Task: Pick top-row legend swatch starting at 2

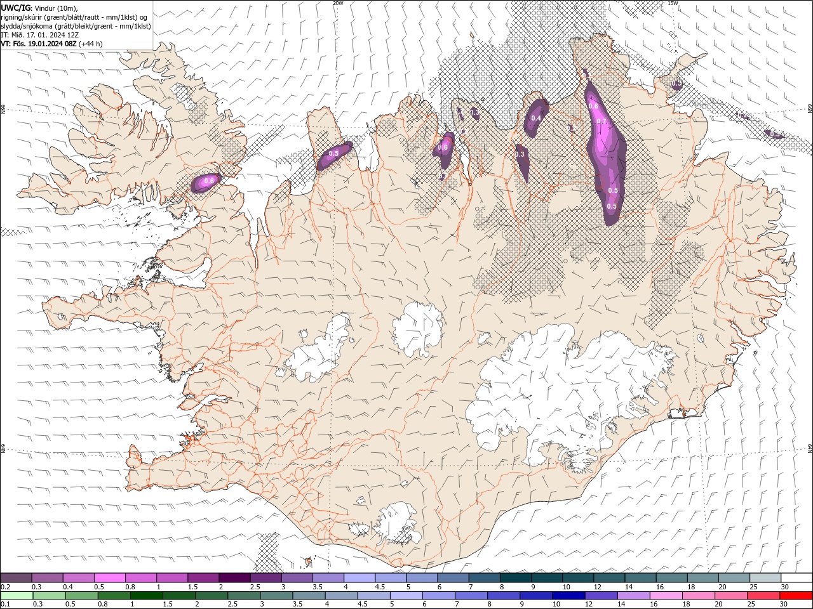Action: point(234,578)
